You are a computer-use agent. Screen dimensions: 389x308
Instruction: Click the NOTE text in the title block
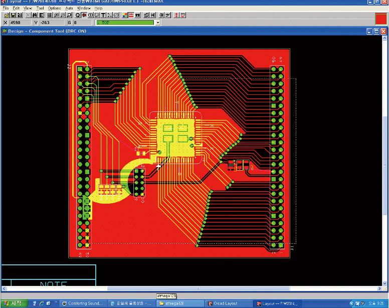pyautogui.click(x=54, y=284)
